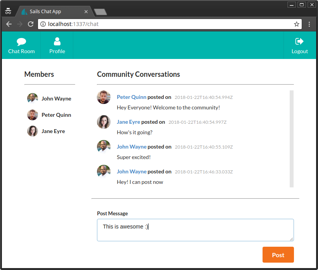Viewport: 318px width, 270px height.
Task: Click the back navigation arrow
Action: 9,24
